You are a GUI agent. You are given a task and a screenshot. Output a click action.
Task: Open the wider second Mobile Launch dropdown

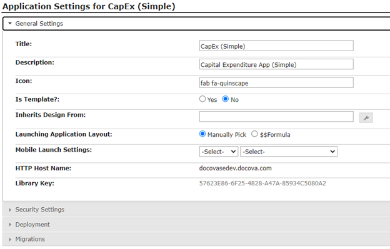(x=289, y=152)
